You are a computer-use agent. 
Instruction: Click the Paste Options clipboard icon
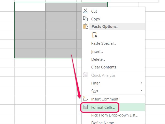[x=86, y=26]
